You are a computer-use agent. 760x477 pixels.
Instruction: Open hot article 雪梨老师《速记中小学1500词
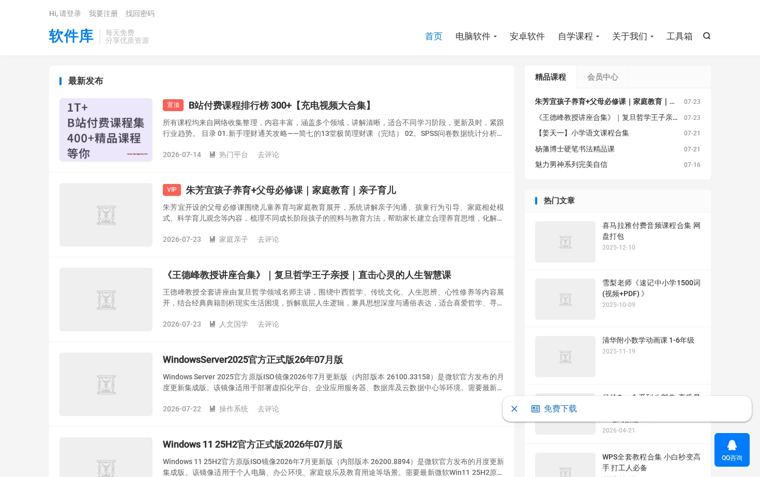coord(651,288)
